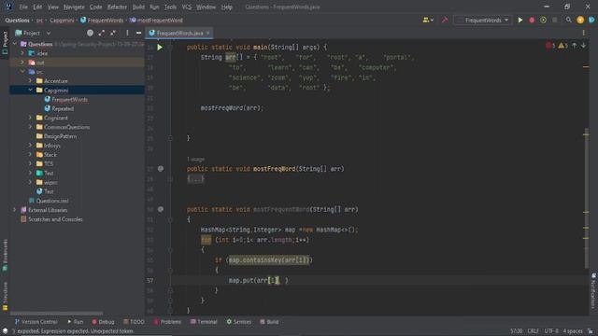Open the Run tool window
Screen dimensions: 598x336
75,322
